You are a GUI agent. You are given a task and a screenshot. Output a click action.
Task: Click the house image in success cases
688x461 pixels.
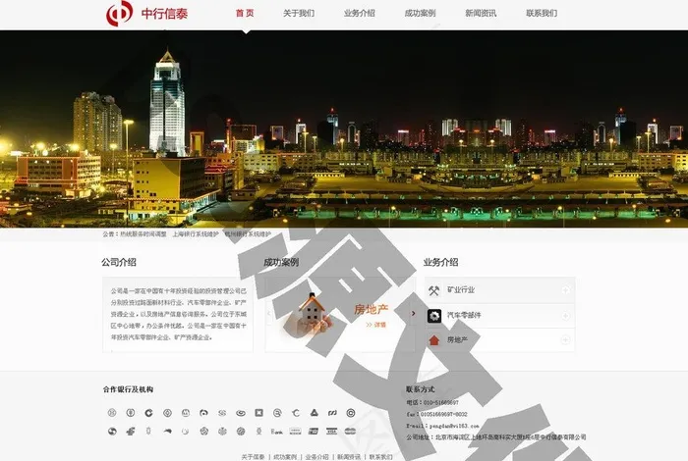(x=312, y=312)
